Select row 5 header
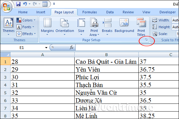Viewport: 179px width, 119px height. (5, 92)
